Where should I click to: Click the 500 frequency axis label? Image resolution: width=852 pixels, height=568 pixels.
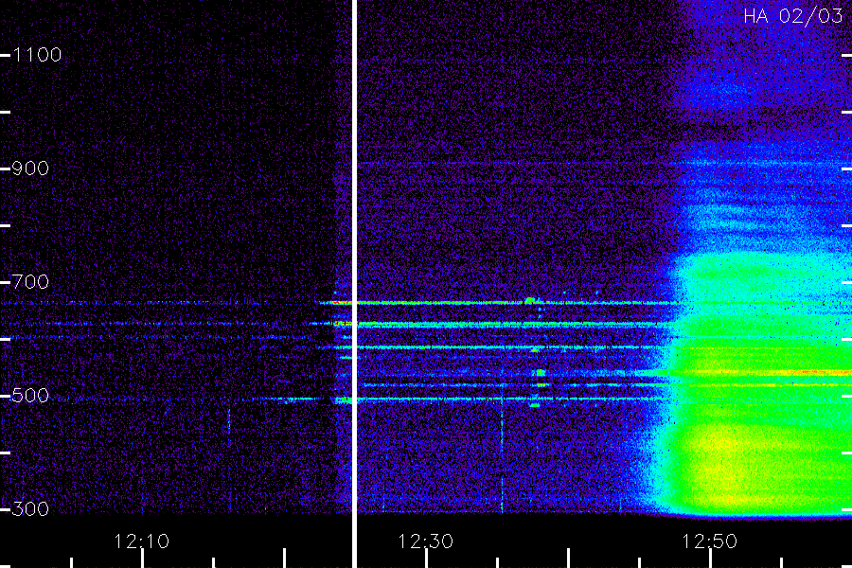(x=31, y=396)
